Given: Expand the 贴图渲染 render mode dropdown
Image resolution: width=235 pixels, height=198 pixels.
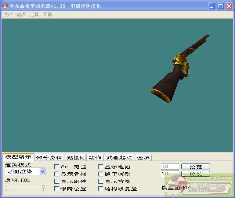Looking at the screenshot, I should coord(42,172).
